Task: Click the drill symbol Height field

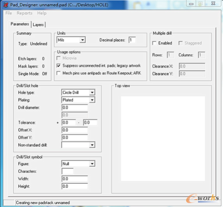Action: 75,186
